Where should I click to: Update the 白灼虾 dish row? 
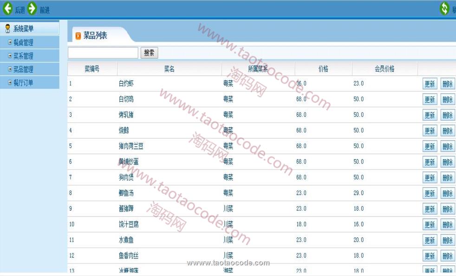coord(430,84)
